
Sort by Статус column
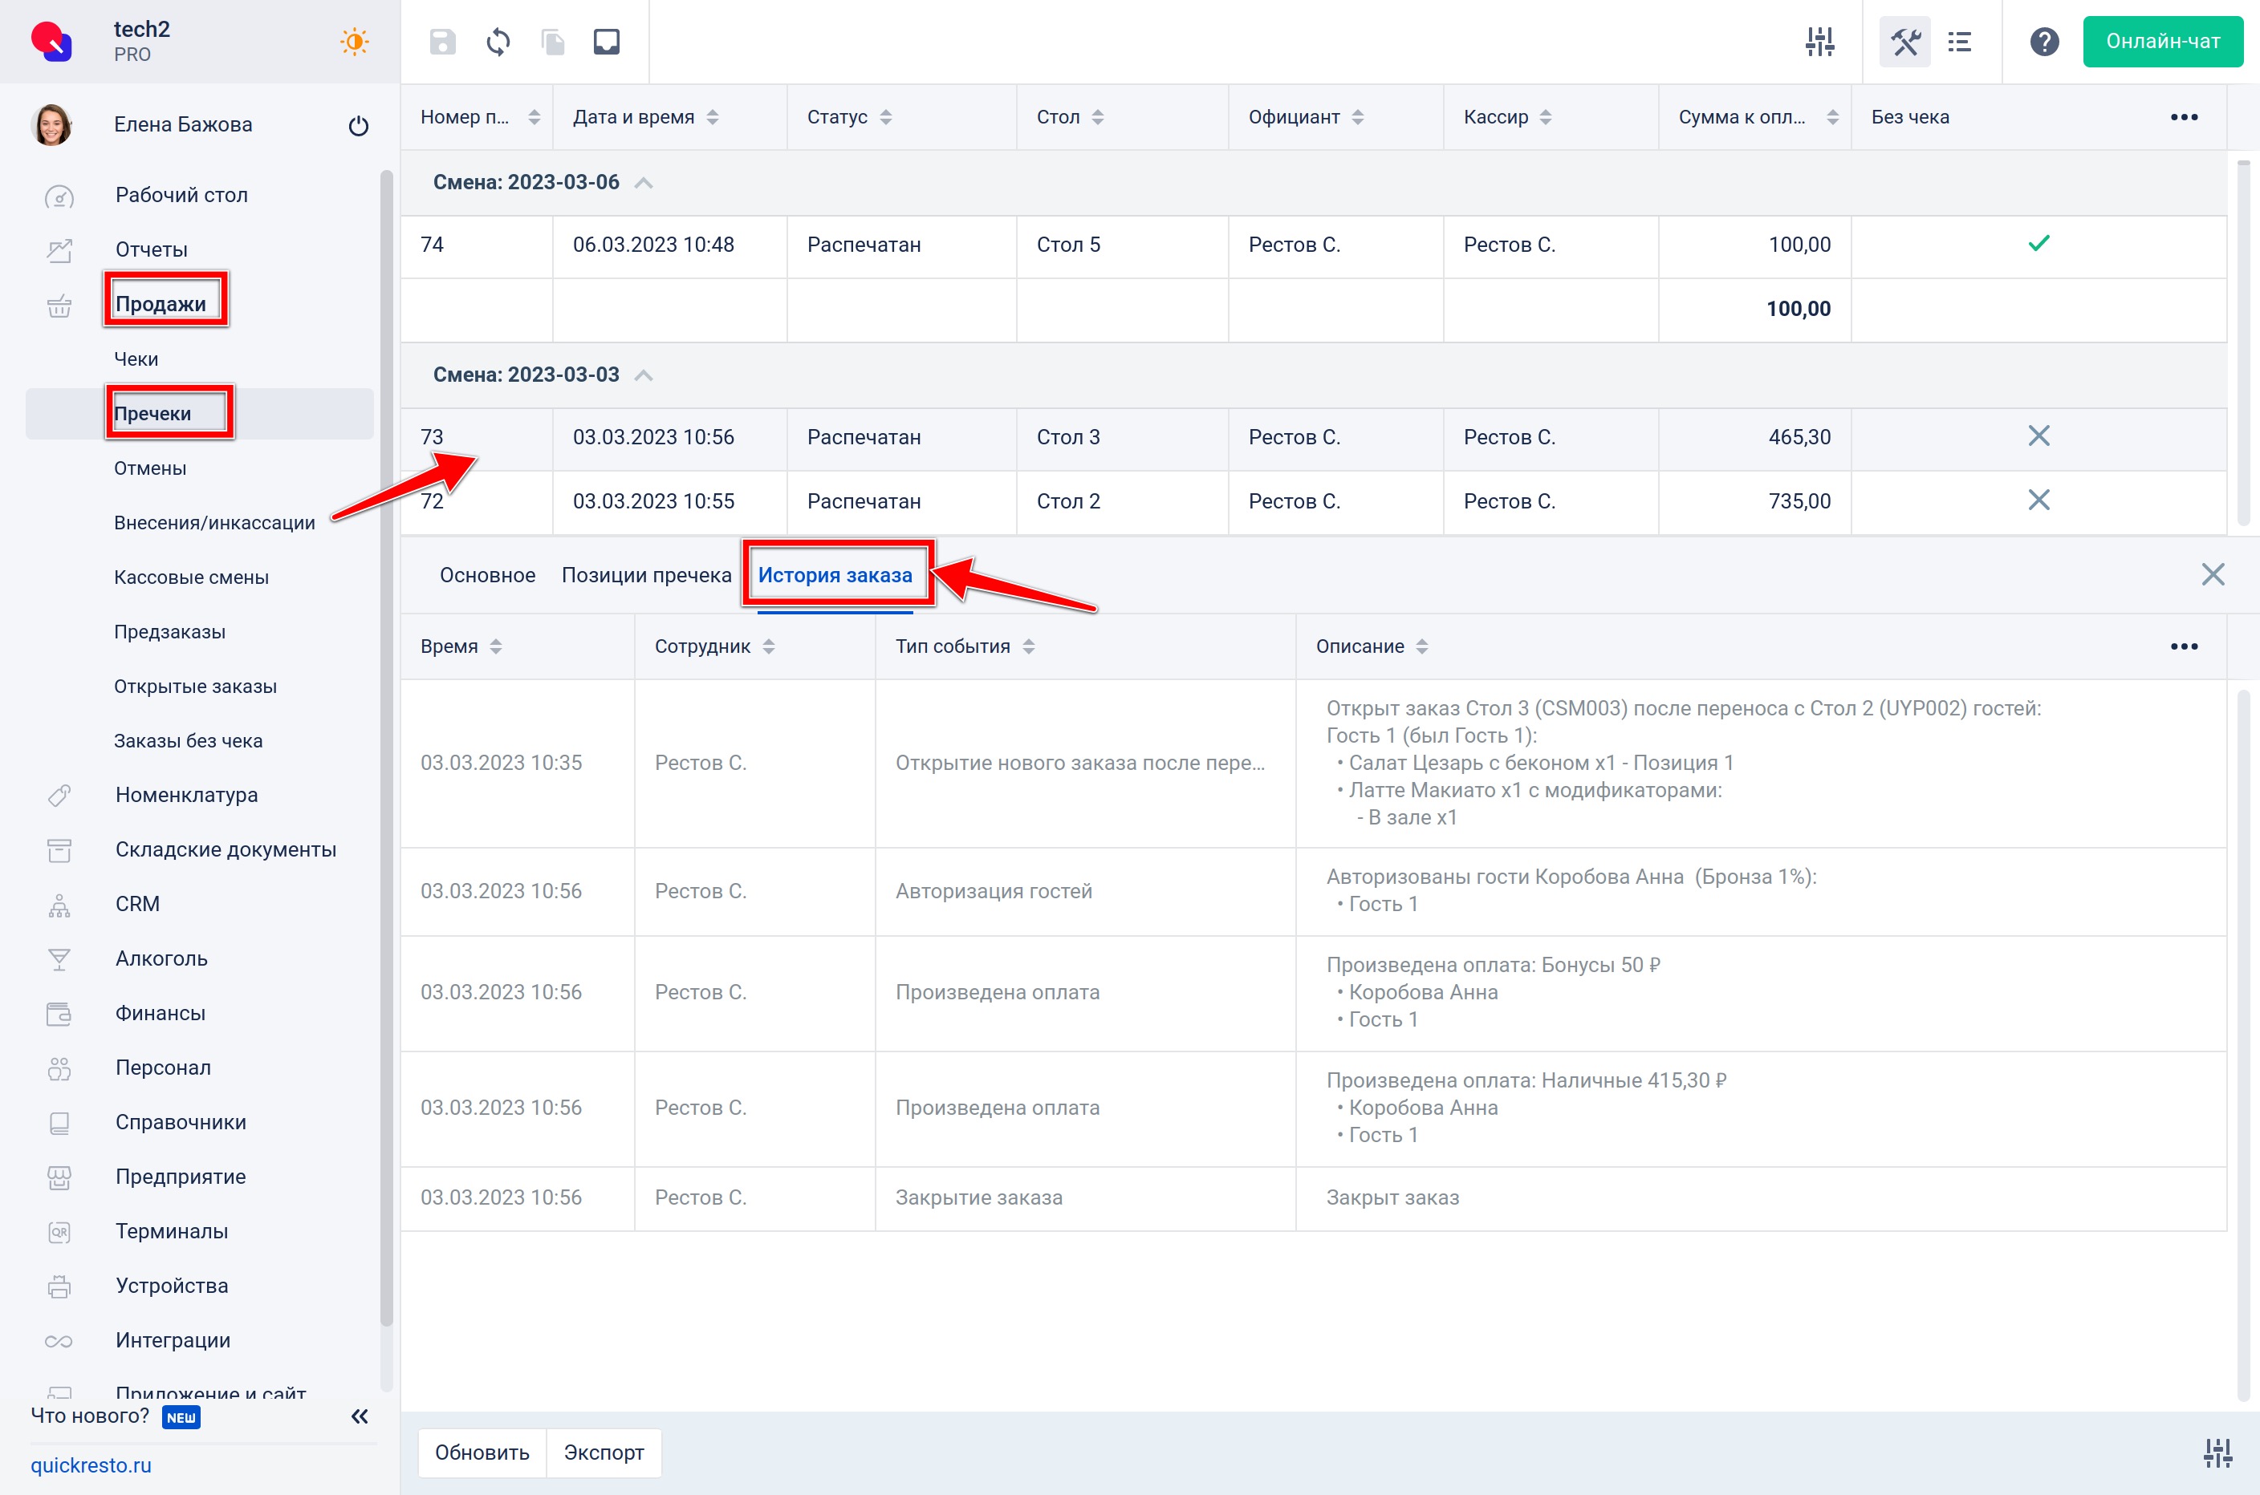pos(885,117)
